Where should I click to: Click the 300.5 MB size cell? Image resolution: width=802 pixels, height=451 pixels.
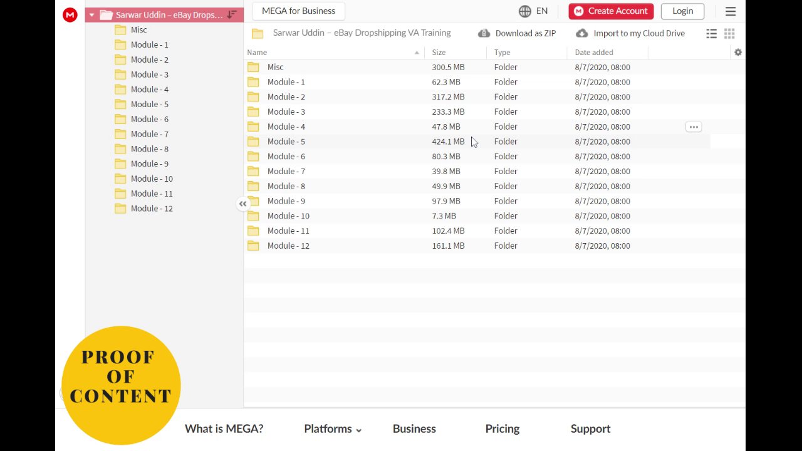pos(448,67)
